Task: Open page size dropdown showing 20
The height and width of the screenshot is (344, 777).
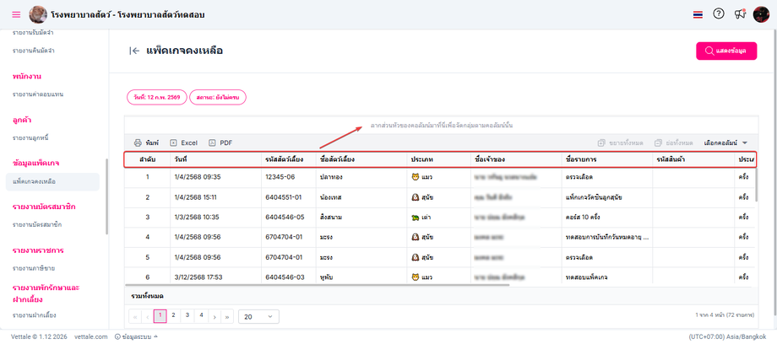Action: click(258, 316)
